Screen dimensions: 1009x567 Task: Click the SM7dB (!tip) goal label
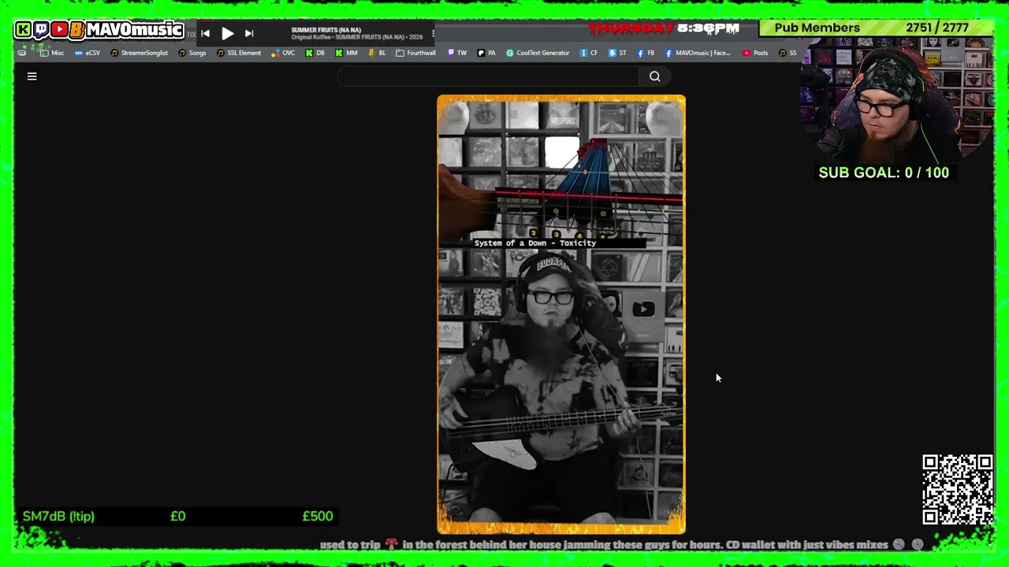click(58, 517)
